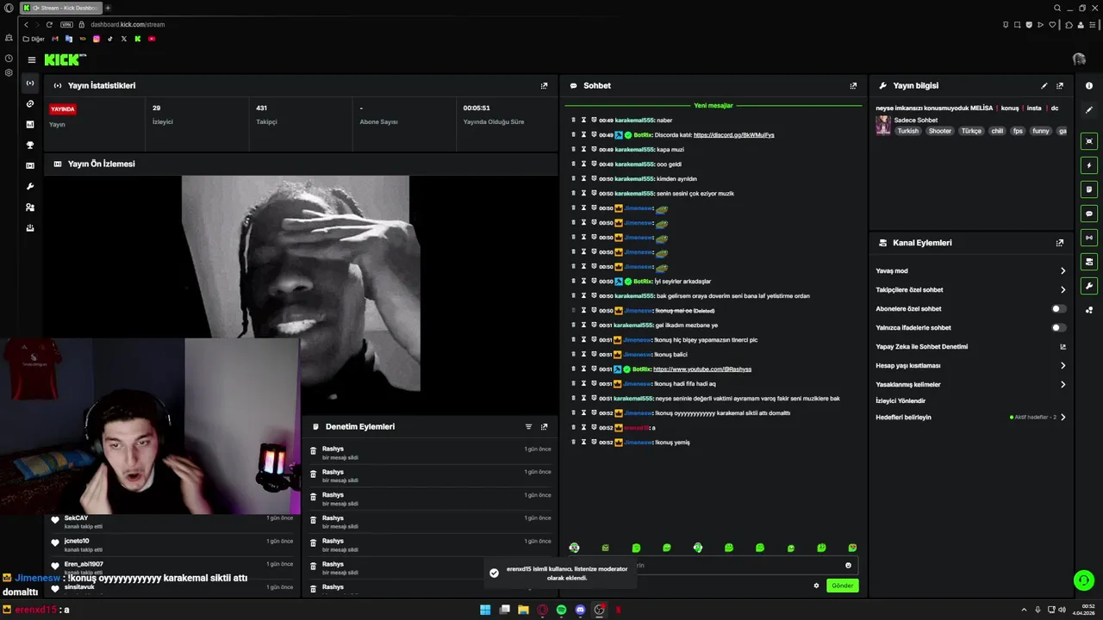The width and height of the screenshot is (1103, 620).
Task: Select the Shooter tag in Yayın bilgisi
Action: pos(940,131)
